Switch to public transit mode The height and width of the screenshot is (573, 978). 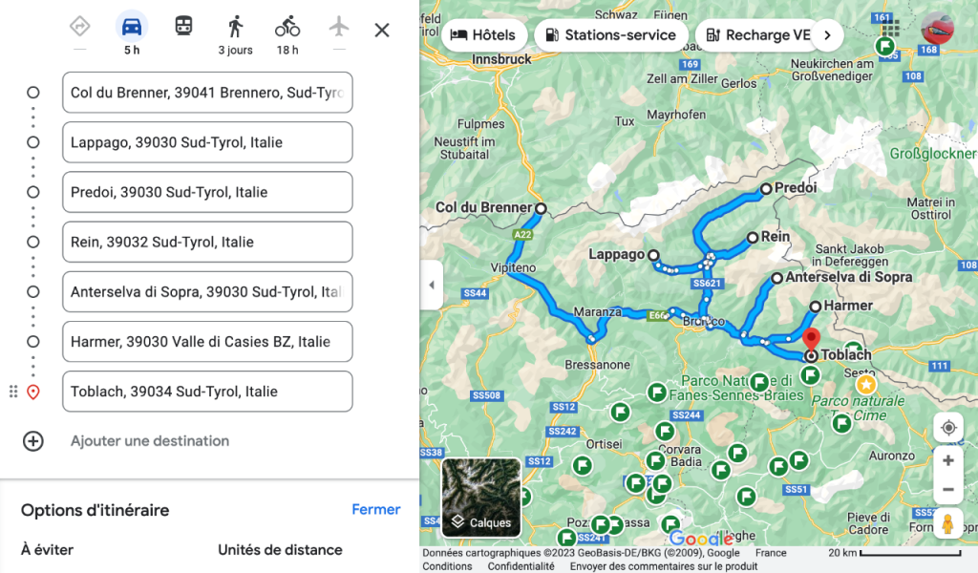183,26
